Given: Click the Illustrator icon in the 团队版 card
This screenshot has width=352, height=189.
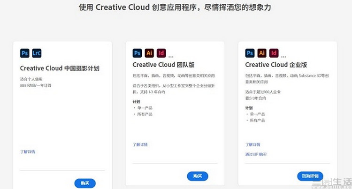Looking at the screenshot, I should click(149, 53).
